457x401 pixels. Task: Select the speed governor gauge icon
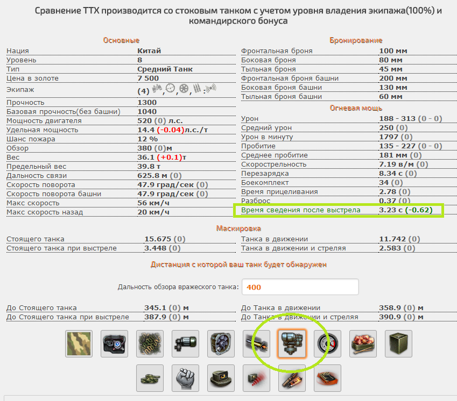(x=328, y=343)
